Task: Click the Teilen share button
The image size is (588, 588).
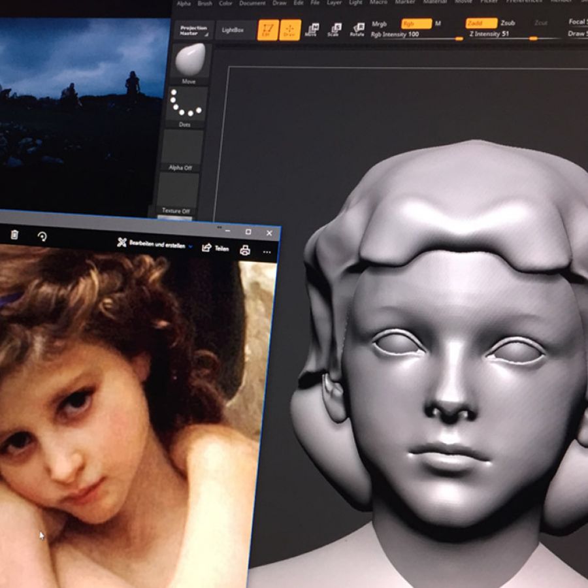Action: point(214,248)
